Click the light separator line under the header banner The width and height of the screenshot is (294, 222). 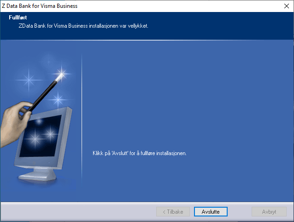[x=147, y=41]
